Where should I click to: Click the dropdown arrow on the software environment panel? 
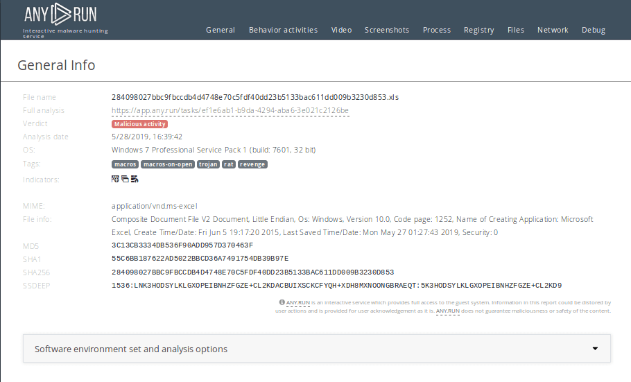point(595,349)
